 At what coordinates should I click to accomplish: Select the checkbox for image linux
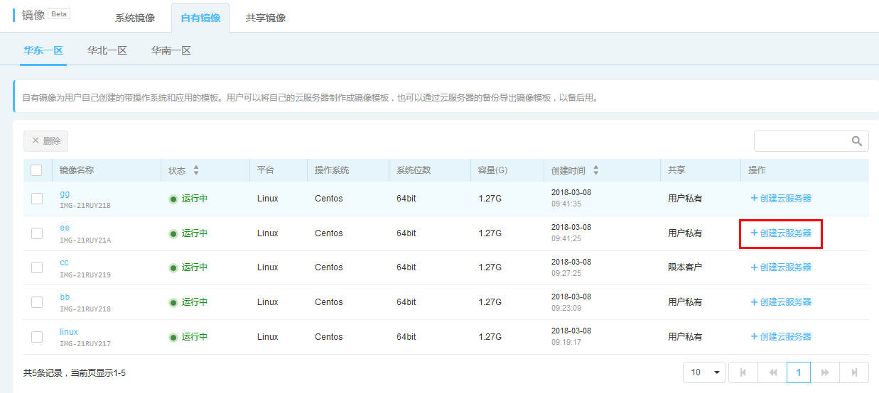[37, 337]
